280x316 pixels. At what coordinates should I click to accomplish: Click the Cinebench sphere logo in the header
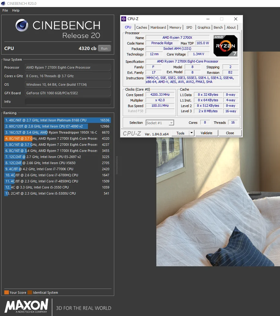pos(22,25)
